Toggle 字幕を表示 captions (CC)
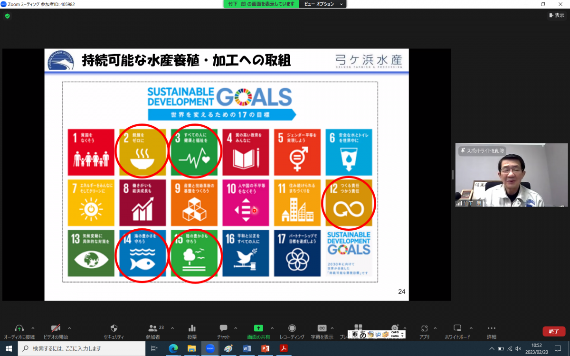 pyautogui.click(x=322, y=328)
